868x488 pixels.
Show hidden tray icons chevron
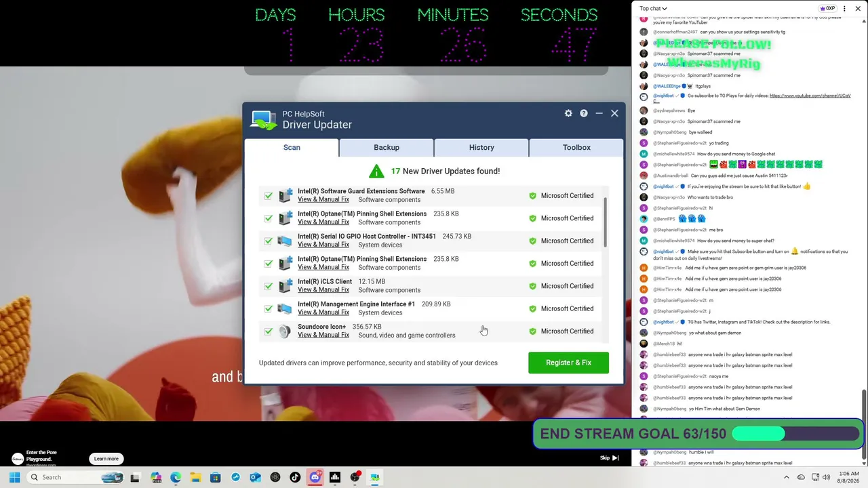[x=787, y=477]
